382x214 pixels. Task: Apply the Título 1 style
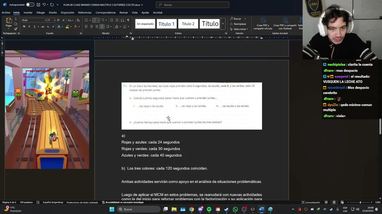tap(166, 24)
